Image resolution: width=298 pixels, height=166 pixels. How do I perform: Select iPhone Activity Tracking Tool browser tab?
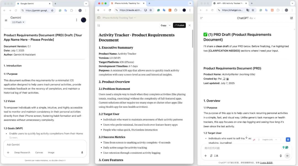pyautogui.click(x=127, y=3)
